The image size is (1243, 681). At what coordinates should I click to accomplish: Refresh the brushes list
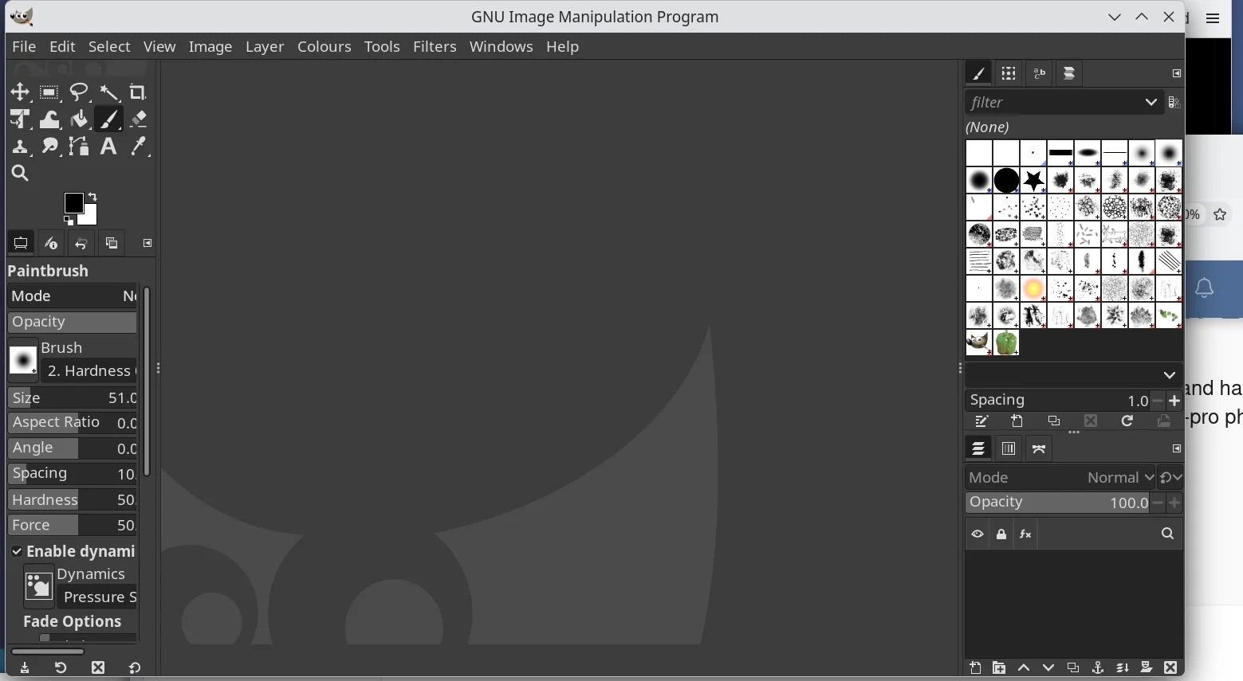click(x=1127, y=421)
